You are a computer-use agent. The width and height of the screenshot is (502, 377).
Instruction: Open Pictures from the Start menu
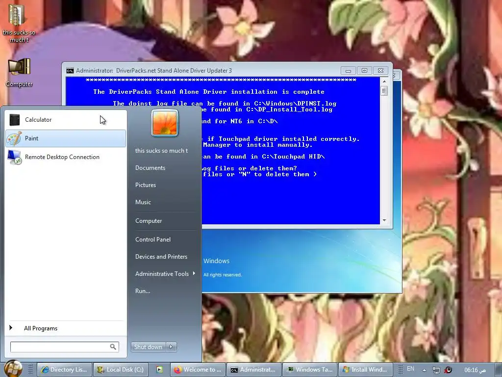click(145, 185)
